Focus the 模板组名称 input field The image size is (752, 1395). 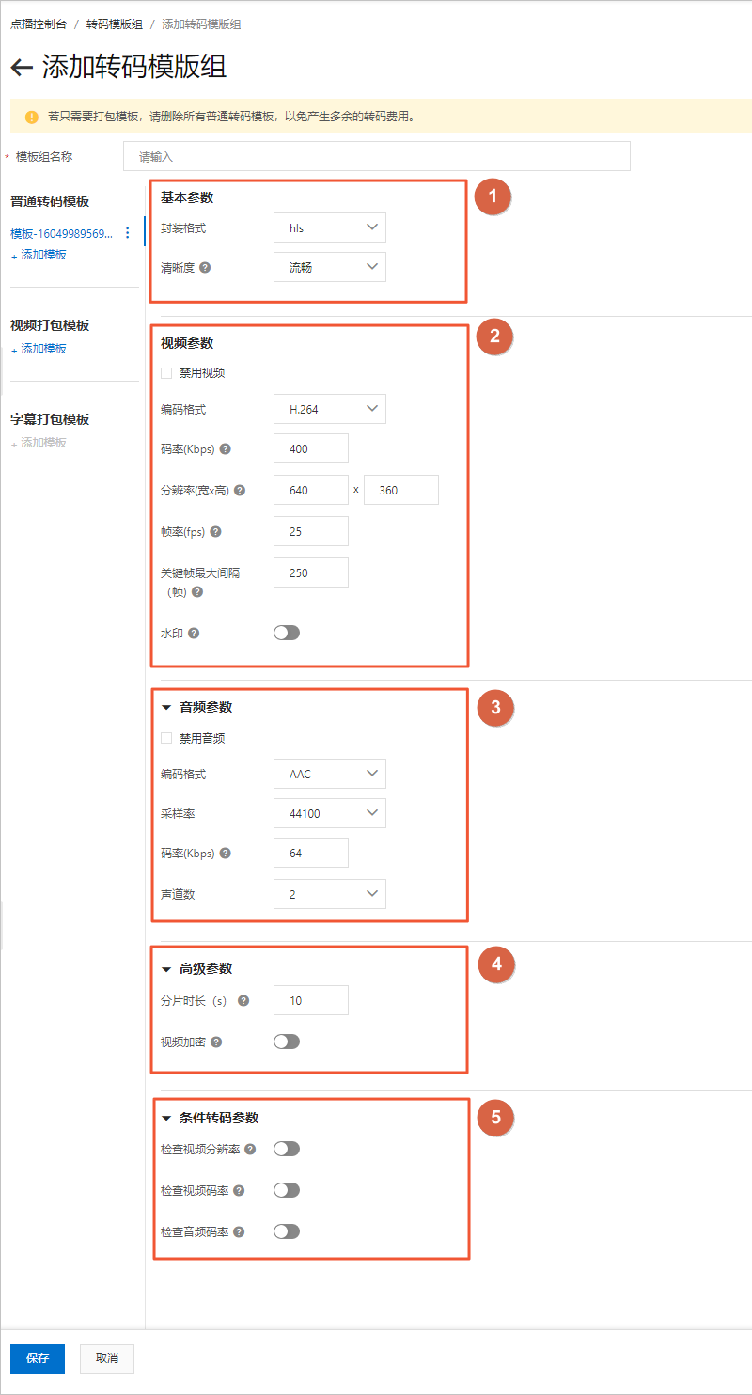click(377, 156)
